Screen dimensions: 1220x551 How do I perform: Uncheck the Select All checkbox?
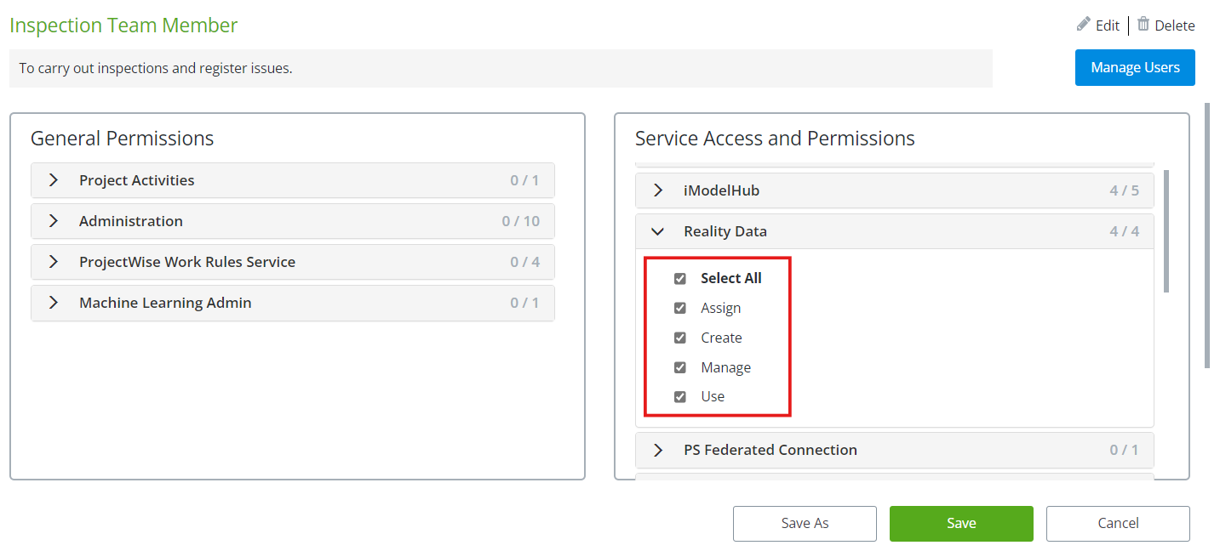coord(680,278)
